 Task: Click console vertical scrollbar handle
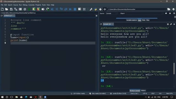[x=174, y=68]
